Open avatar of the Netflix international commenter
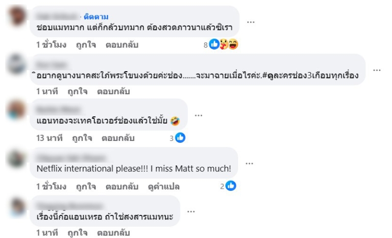Image resolution: width=392 pixels, height=238 pixels. pyautogui.click(x=17, y=158)
